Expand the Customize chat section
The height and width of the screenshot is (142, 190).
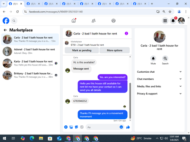click(x=159, y=72)
